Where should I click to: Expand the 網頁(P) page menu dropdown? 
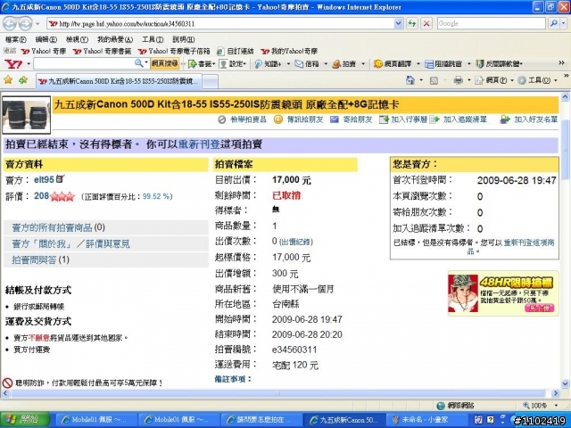[512, 80]
